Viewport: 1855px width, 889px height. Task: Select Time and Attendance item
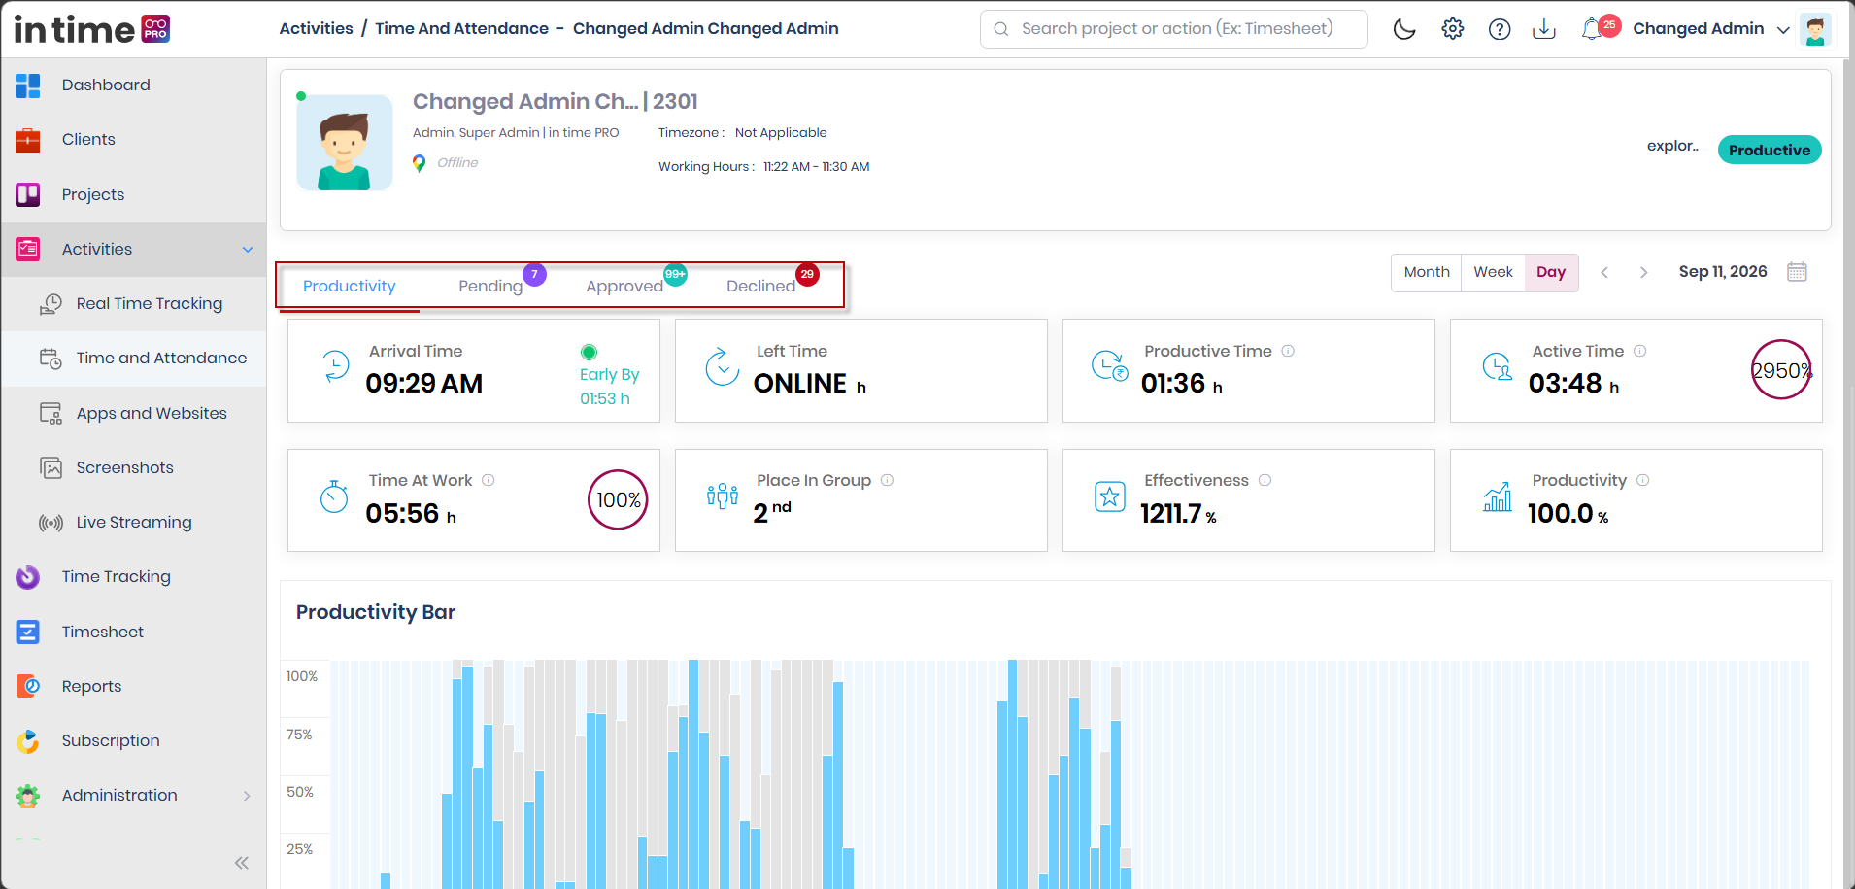(x=161, y=358)
